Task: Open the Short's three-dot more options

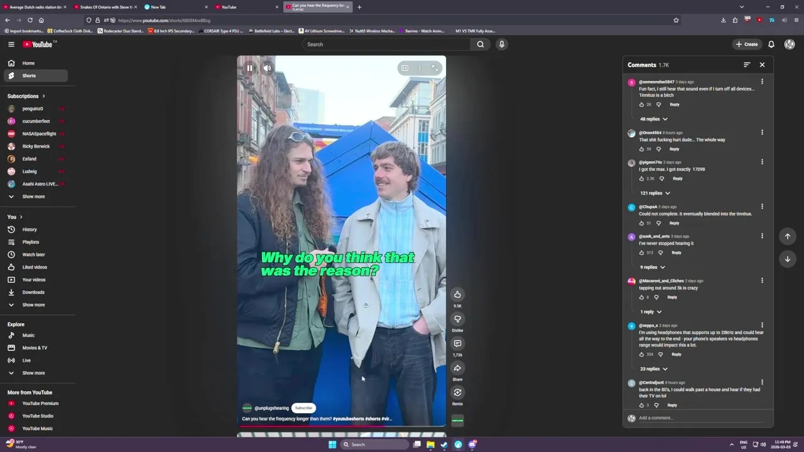Action: pos(420,68)
